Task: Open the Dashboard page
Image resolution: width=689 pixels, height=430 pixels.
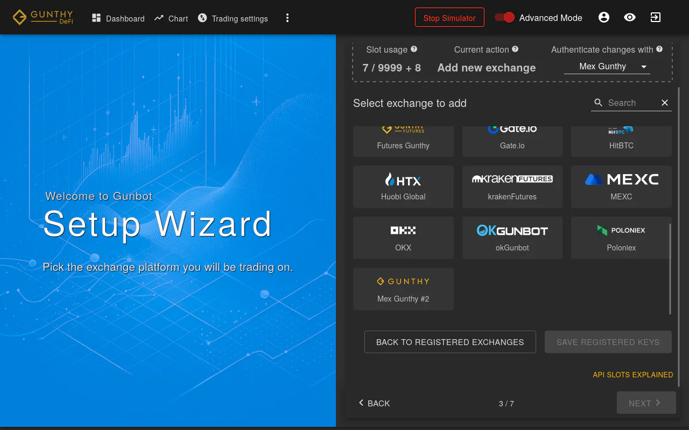Action: click(x=118, y=18)
